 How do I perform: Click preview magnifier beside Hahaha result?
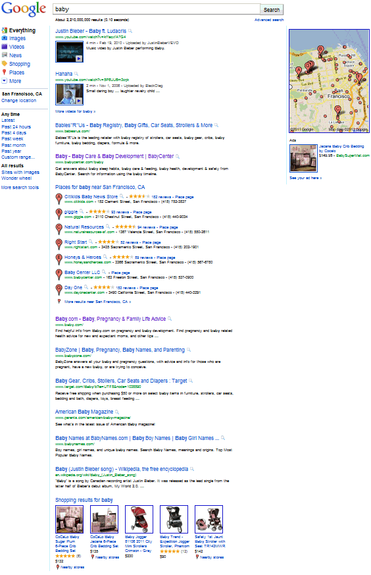76,74
